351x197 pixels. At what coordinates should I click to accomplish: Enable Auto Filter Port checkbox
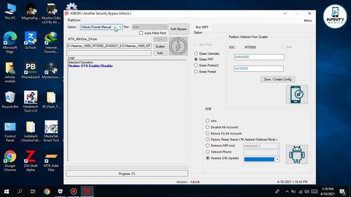tap(141, 33)
